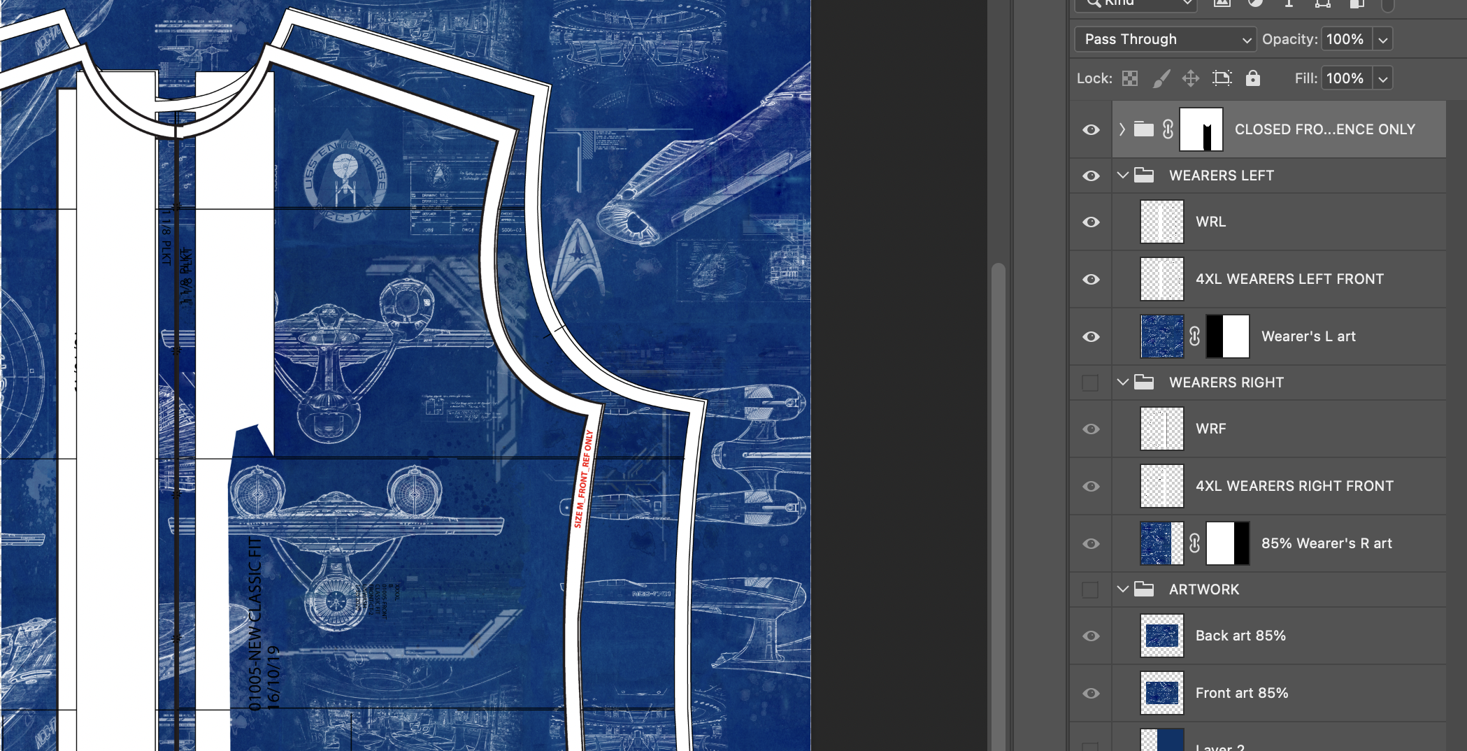
Task: Select layer named 4XL WEARERS LEFT FRONT
Action: [1289, 279]
